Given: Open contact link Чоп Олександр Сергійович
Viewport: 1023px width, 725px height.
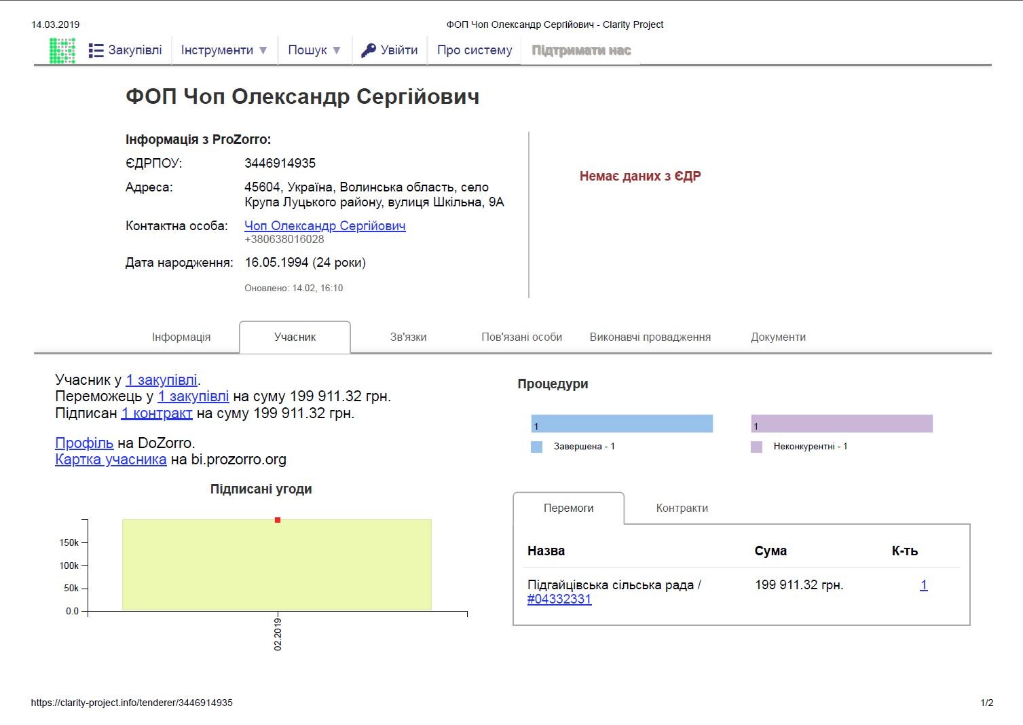Looking at the screenshot, I should pyautogui.click(x=324, y=225).
